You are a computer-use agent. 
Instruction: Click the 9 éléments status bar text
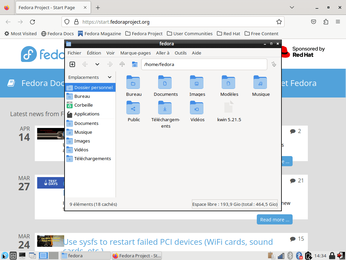[93, 204]
